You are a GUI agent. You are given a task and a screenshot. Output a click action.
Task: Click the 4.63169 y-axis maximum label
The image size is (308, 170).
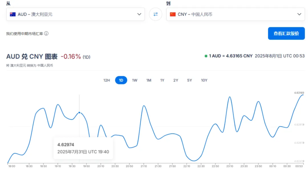click(299, 93)
